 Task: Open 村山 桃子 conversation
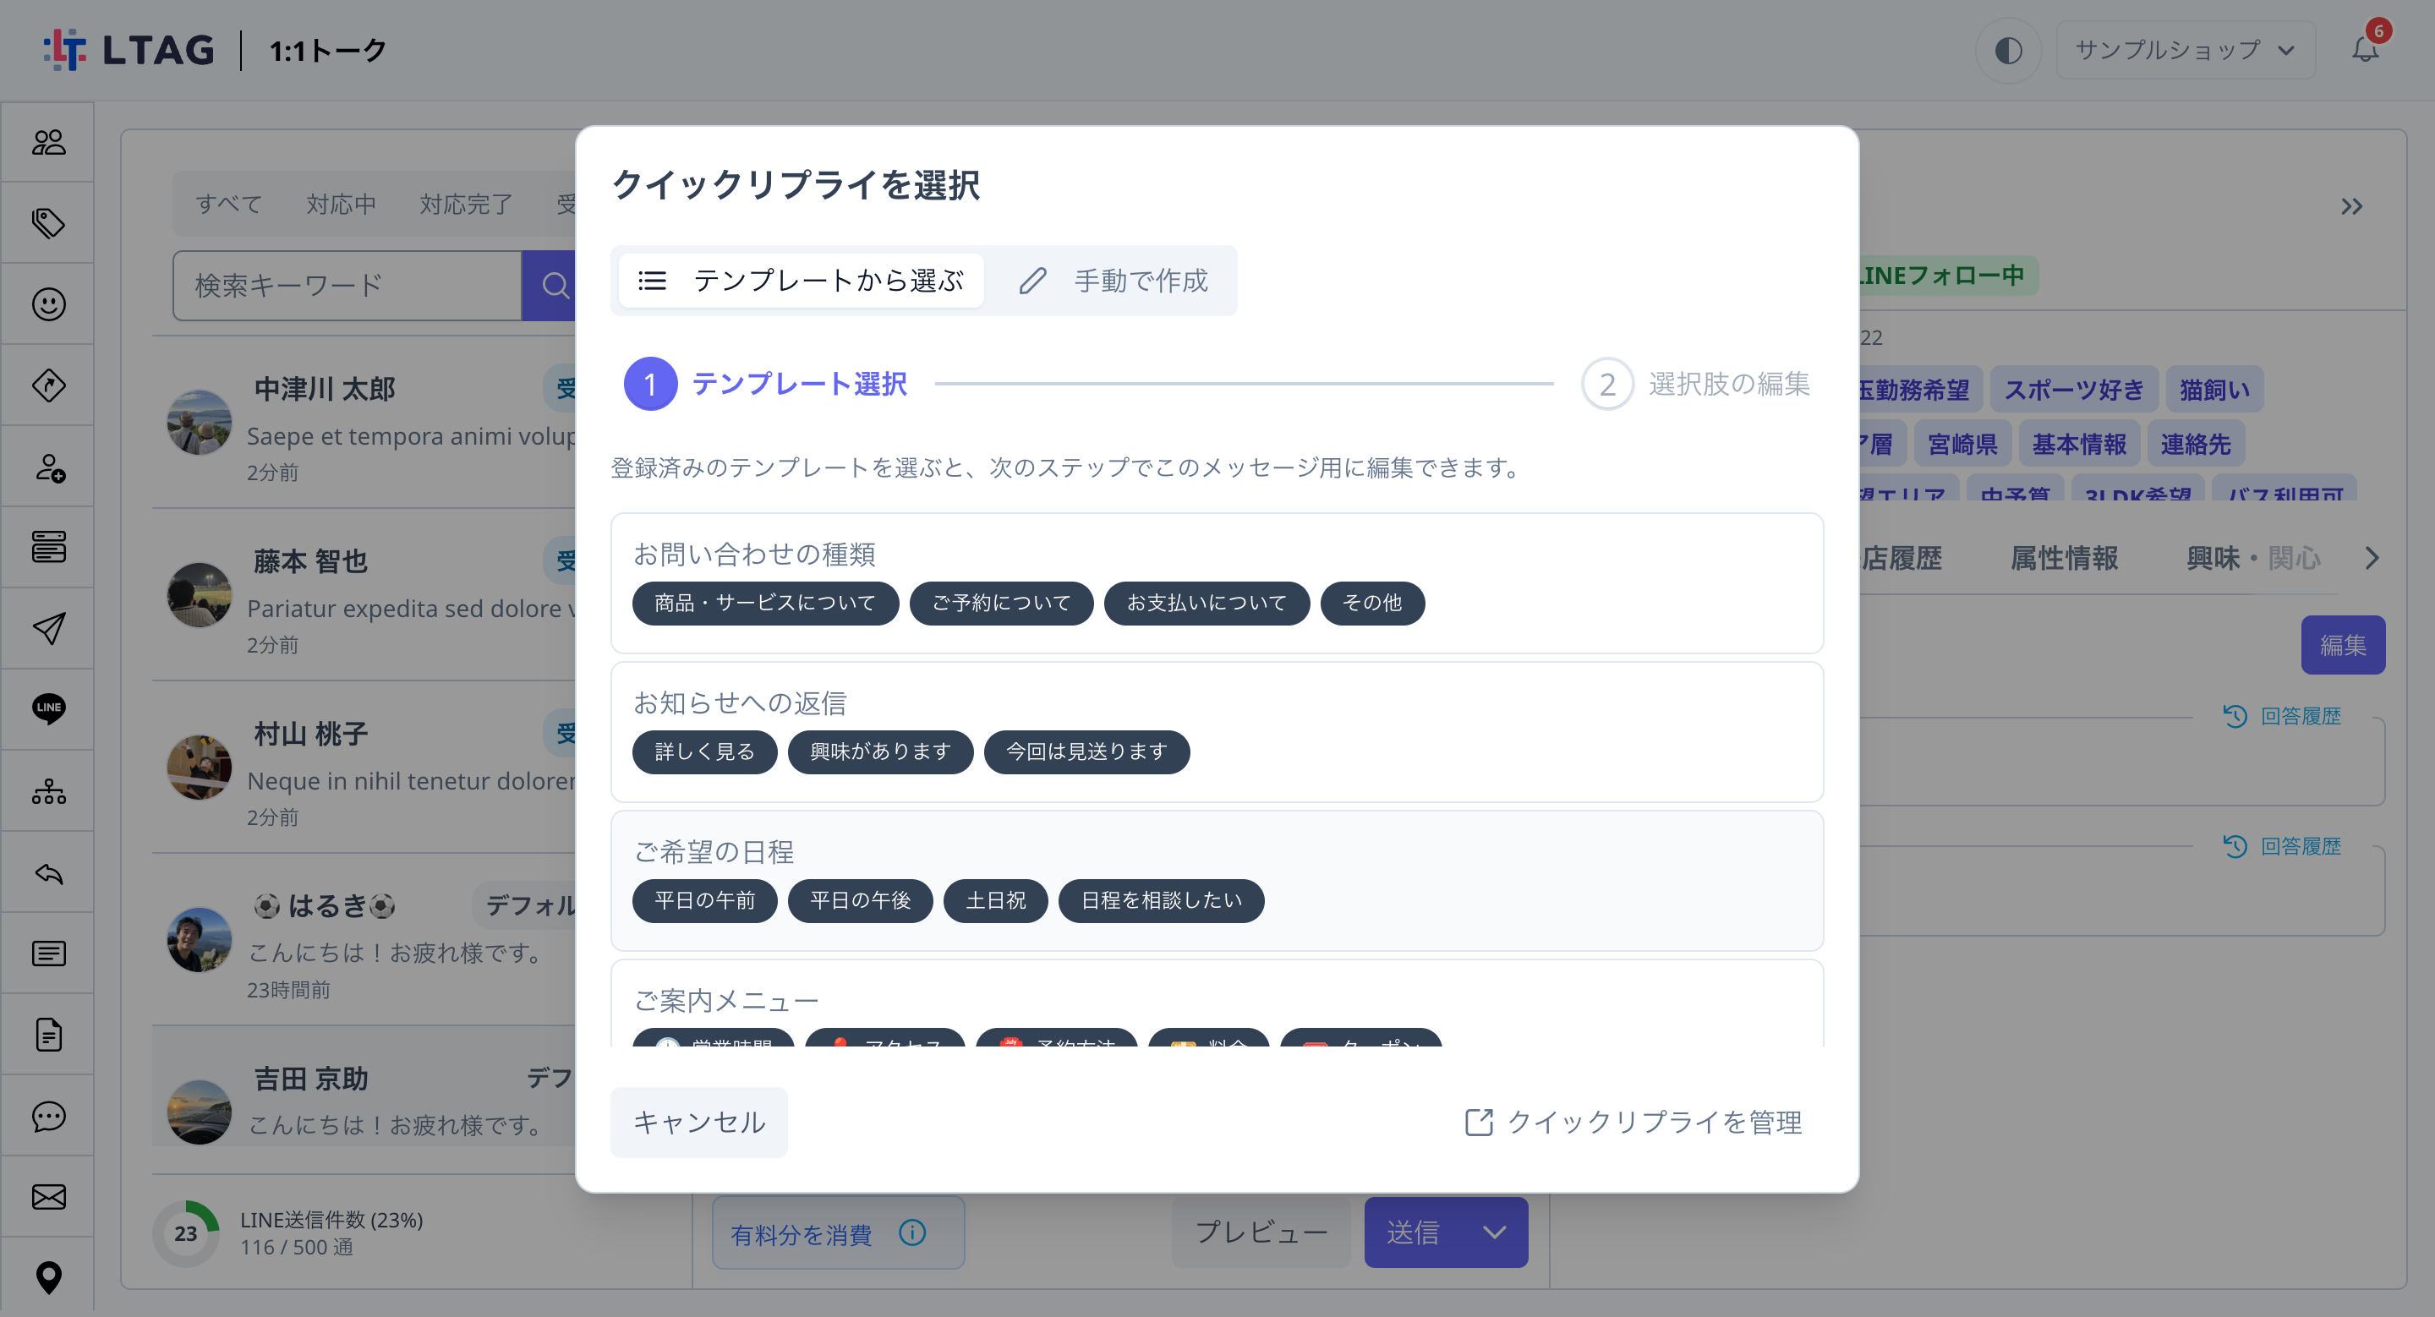(x=364, y=768)
